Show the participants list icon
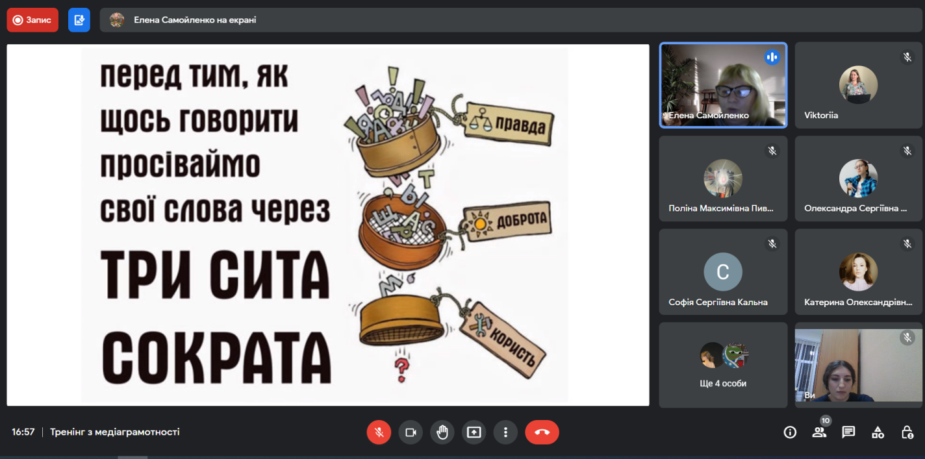The width and height of the screenshot is (925, 459). point(819,432)
